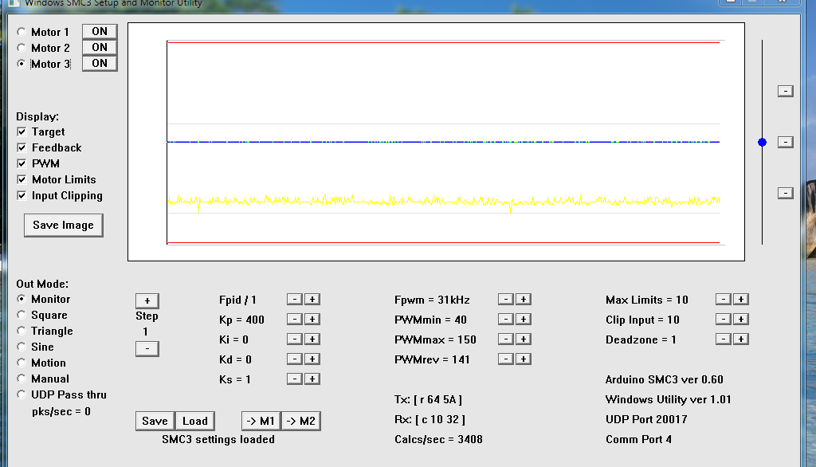Toggle the PWM display checkbox
816x467 pixels.
[22, 163]
